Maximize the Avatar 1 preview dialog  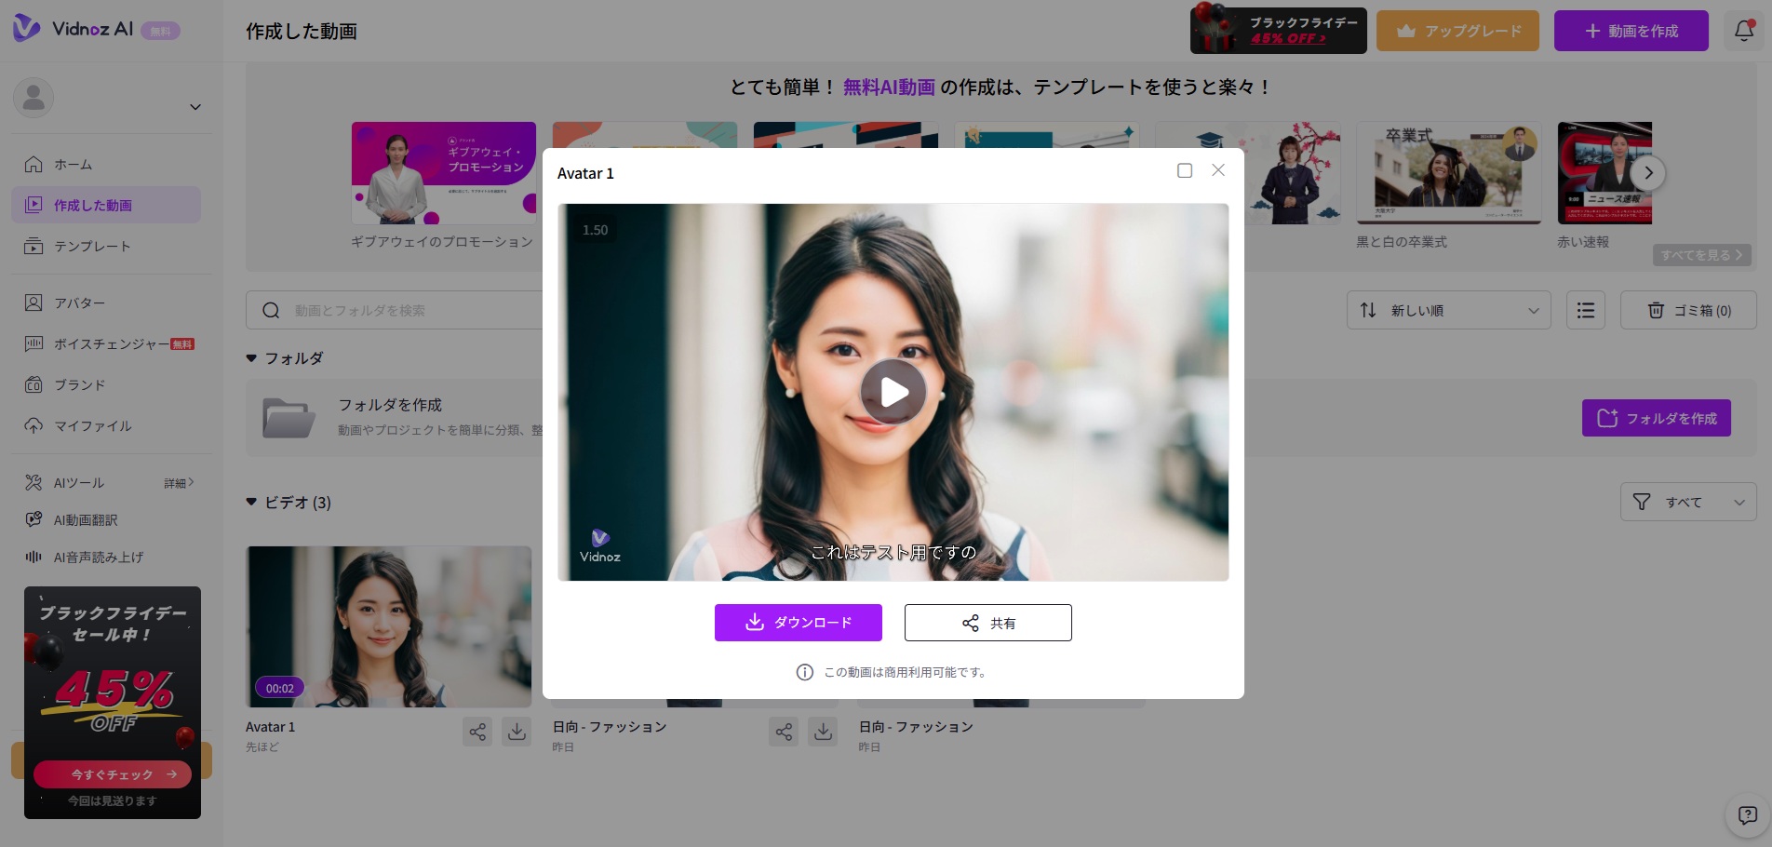pyautogui.click(x=1185, y=170)
